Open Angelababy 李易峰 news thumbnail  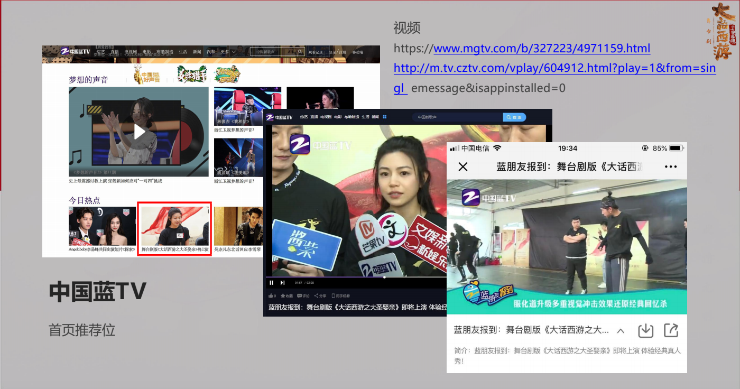click(x=102, y=226)
